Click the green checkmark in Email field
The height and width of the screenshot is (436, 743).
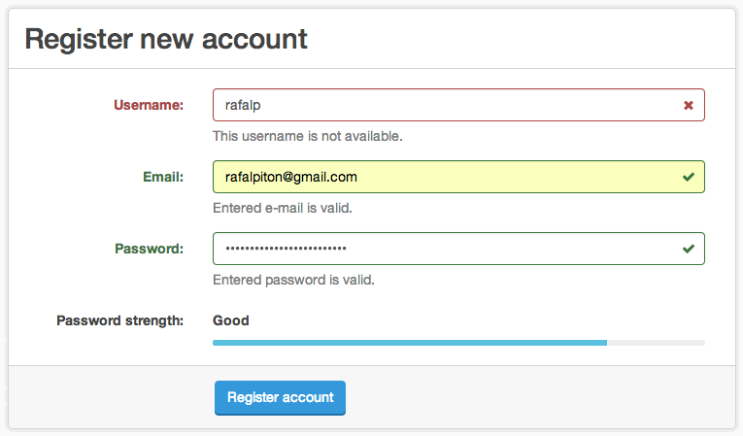click(x=689, y=177)
